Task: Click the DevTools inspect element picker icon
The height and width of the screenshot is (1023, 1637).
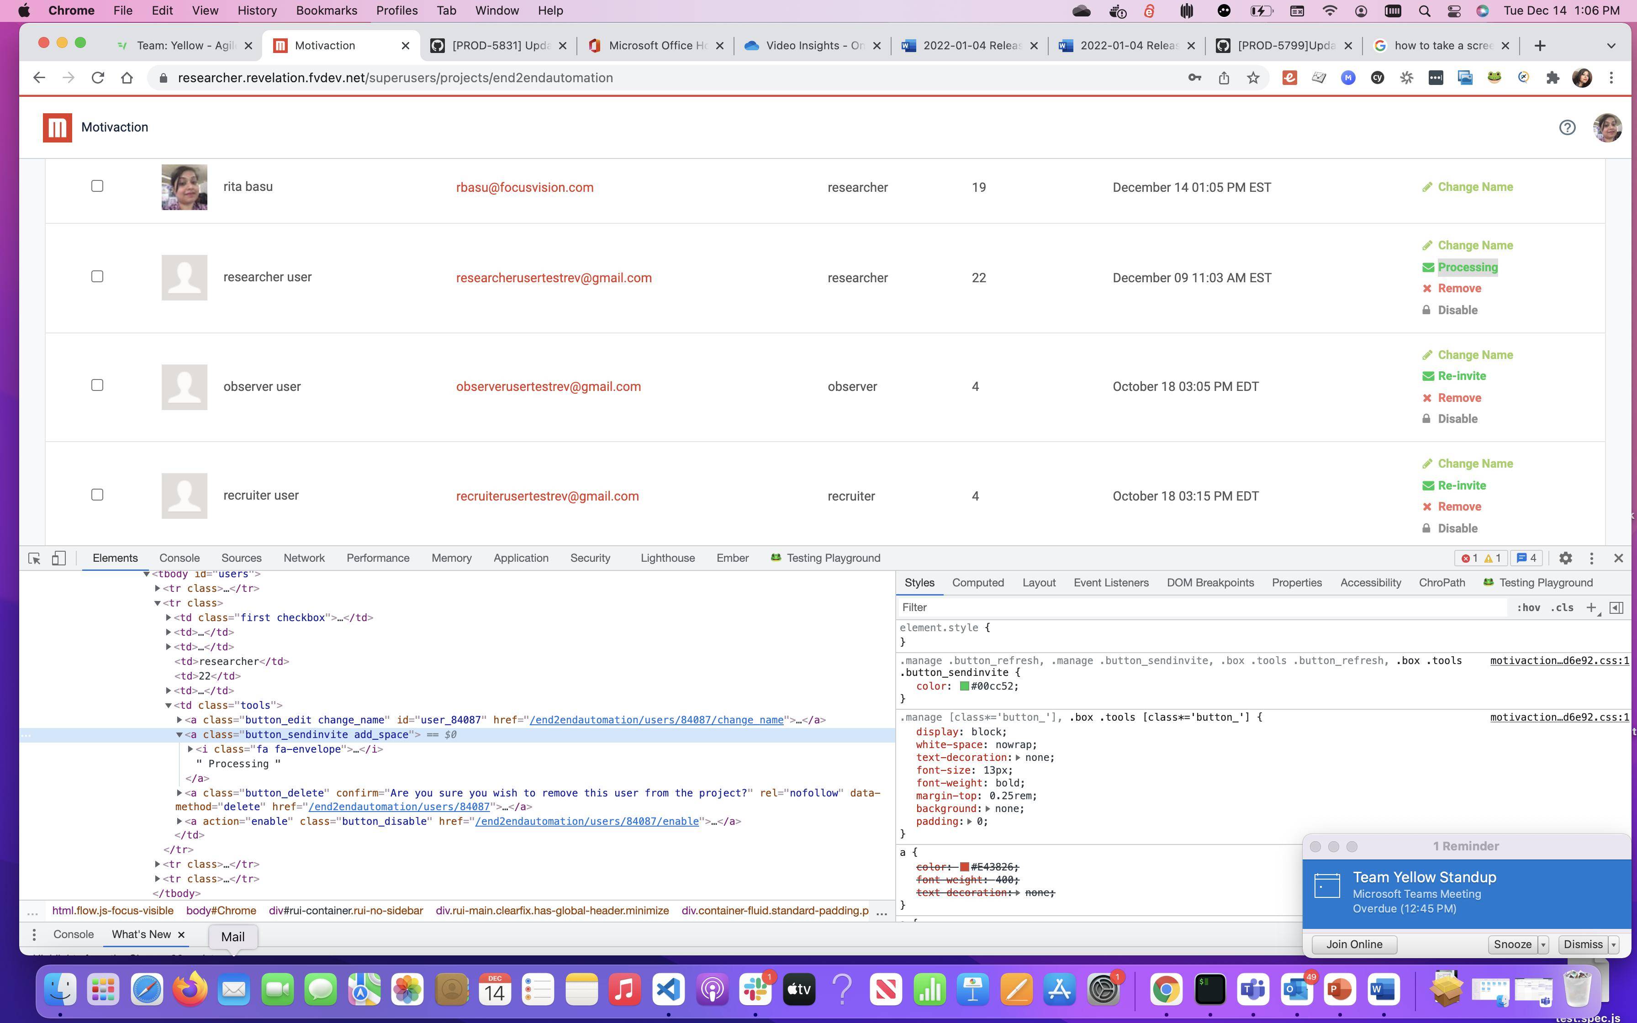Action: click(x=35, y=558)
